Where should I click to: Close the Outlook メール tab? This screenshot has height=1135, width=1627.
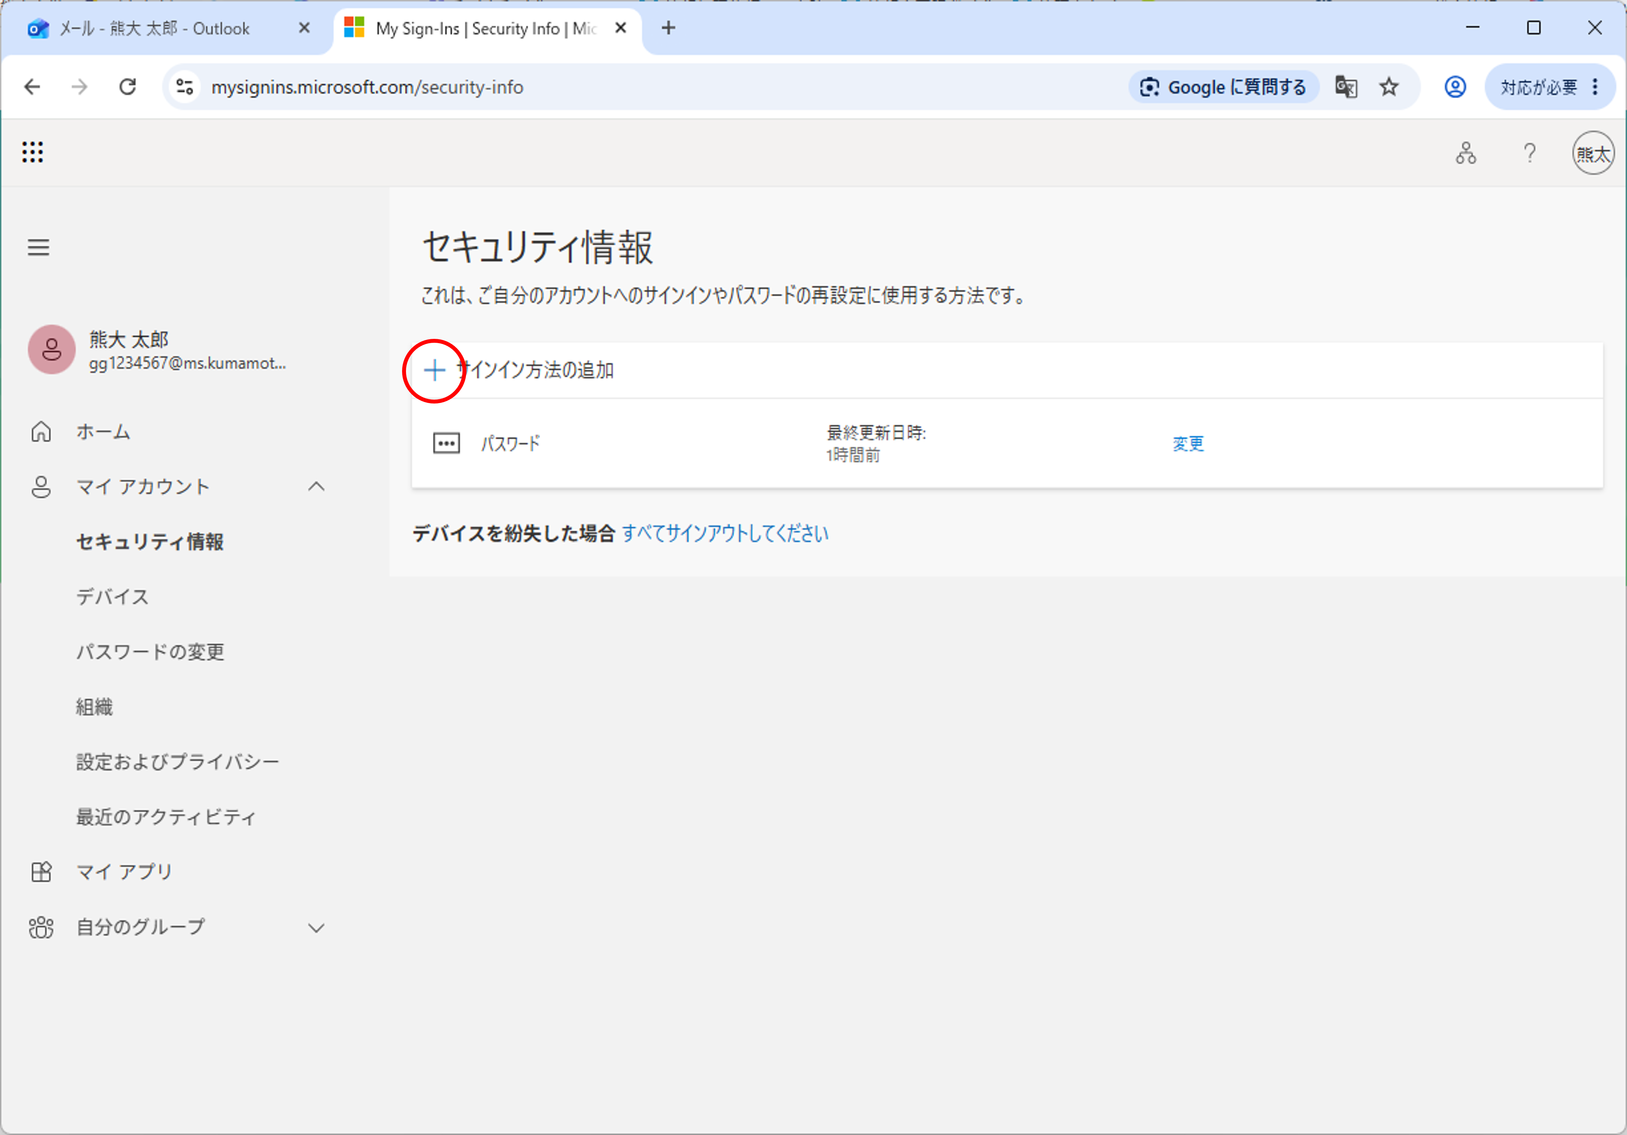click(x=304, y=28)
